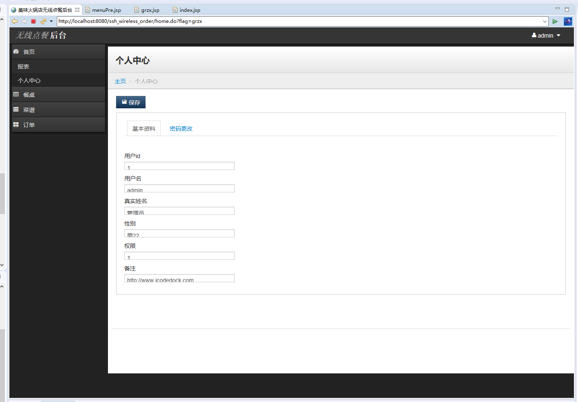This screenshot has height=402, width=578.
Task: Click the 性别 input field
Action: (179, 233)
